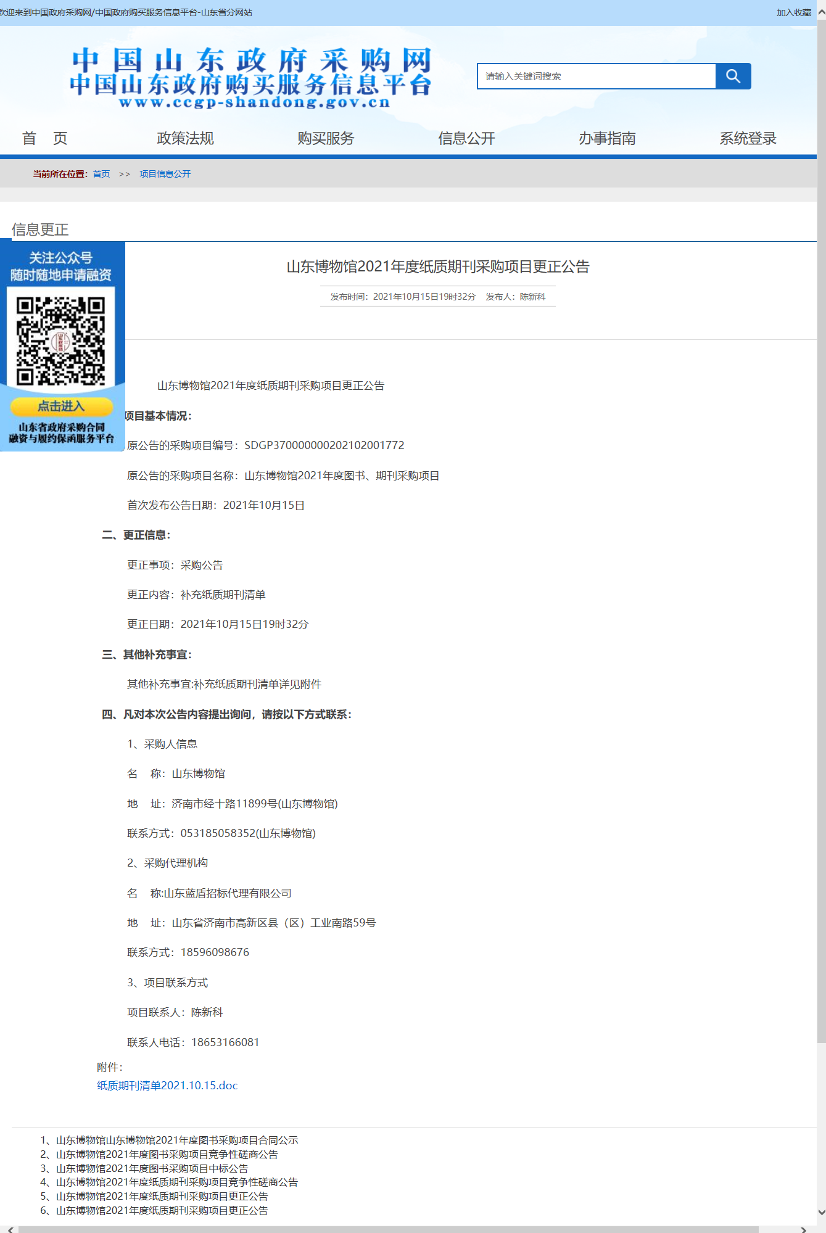The image size is (826, 1233).
Task: Select the 购买服务 menu item
Action: [326, 138]
